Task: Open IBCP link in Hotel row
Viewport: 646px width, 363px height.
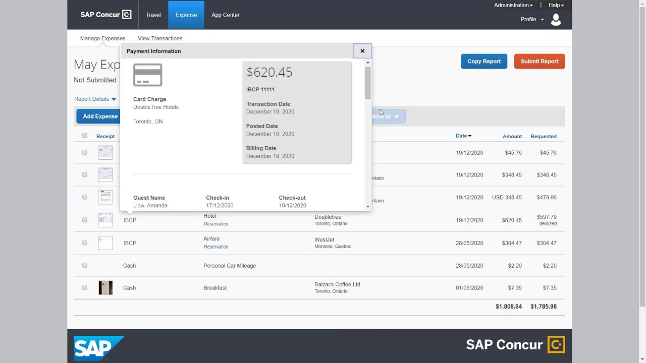Action: (x=130, y=220)
